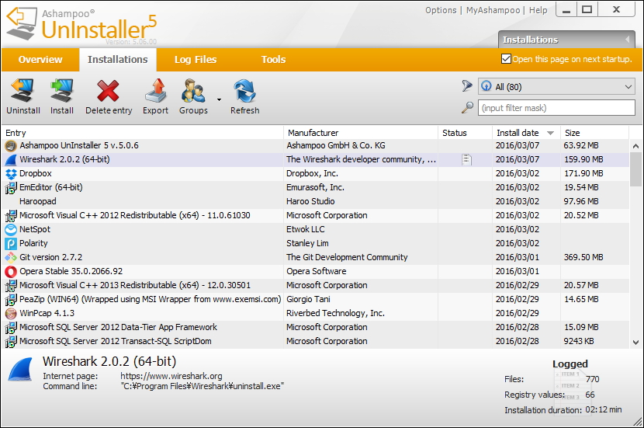Screen dimensions: 644x428
Task: Click the Uninstall toolbar icon
Action: point(23,91)
